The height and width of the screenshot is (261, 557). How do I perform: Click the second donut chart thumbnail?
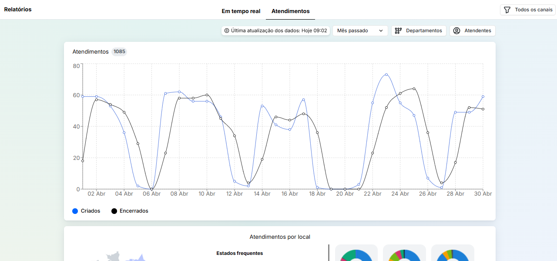tap(404, 254)
